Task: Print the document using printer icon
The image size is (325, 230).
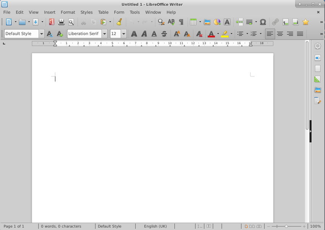Action: click(61, 22)
